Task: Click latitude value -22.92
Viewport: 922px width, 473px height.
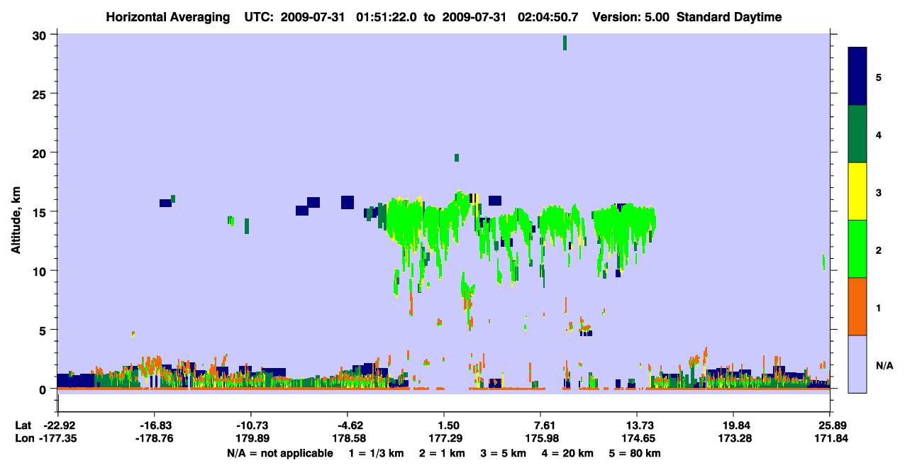Action: [57, 425]
